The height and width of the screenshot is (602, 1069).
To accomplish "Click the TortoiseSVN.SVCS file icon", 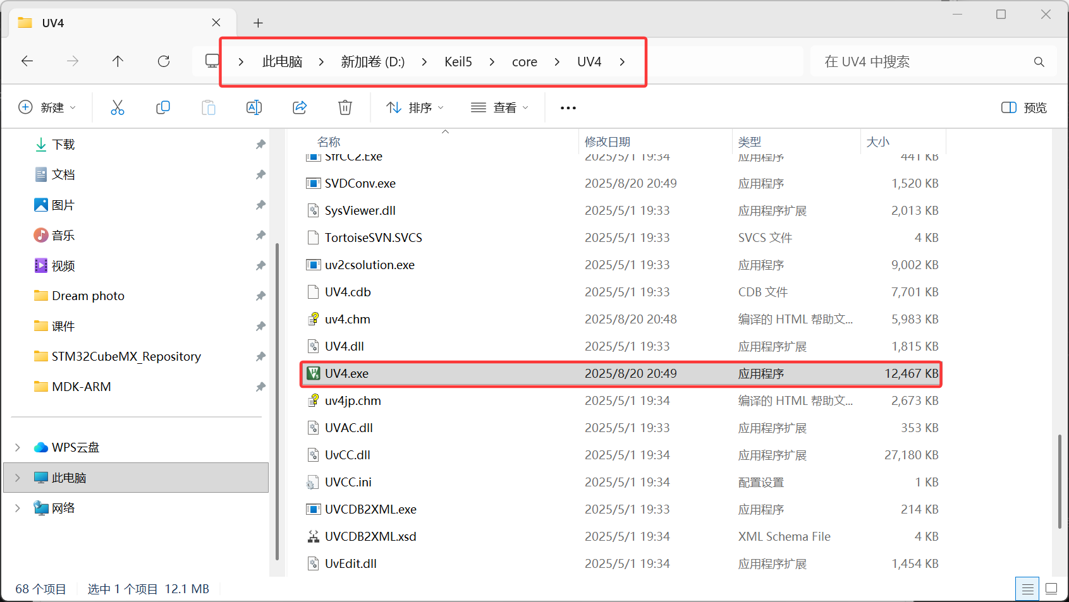I will [313, 238].
